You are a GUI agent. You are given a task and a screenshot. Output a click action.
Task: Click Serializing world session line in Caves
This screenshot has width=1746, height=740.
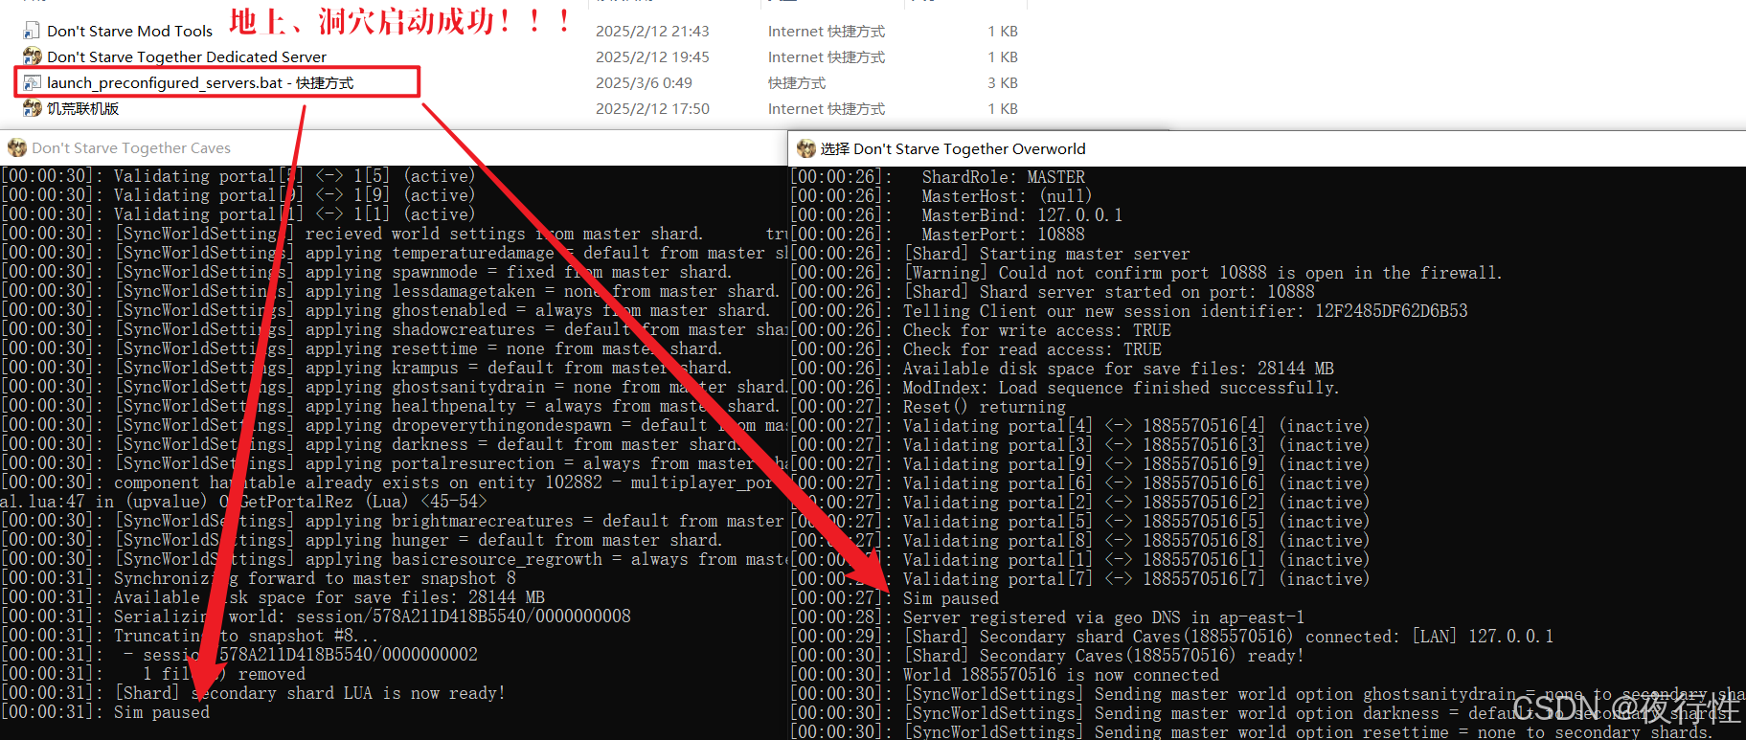pos(316,617)
